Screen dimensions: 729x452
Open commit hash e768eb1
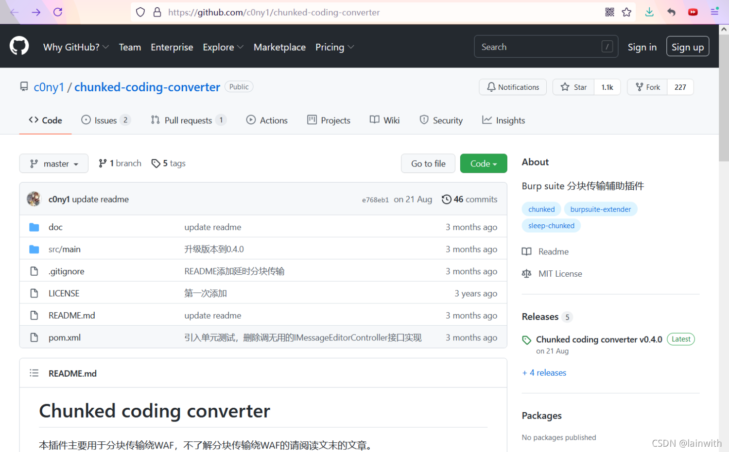point(375,200)
